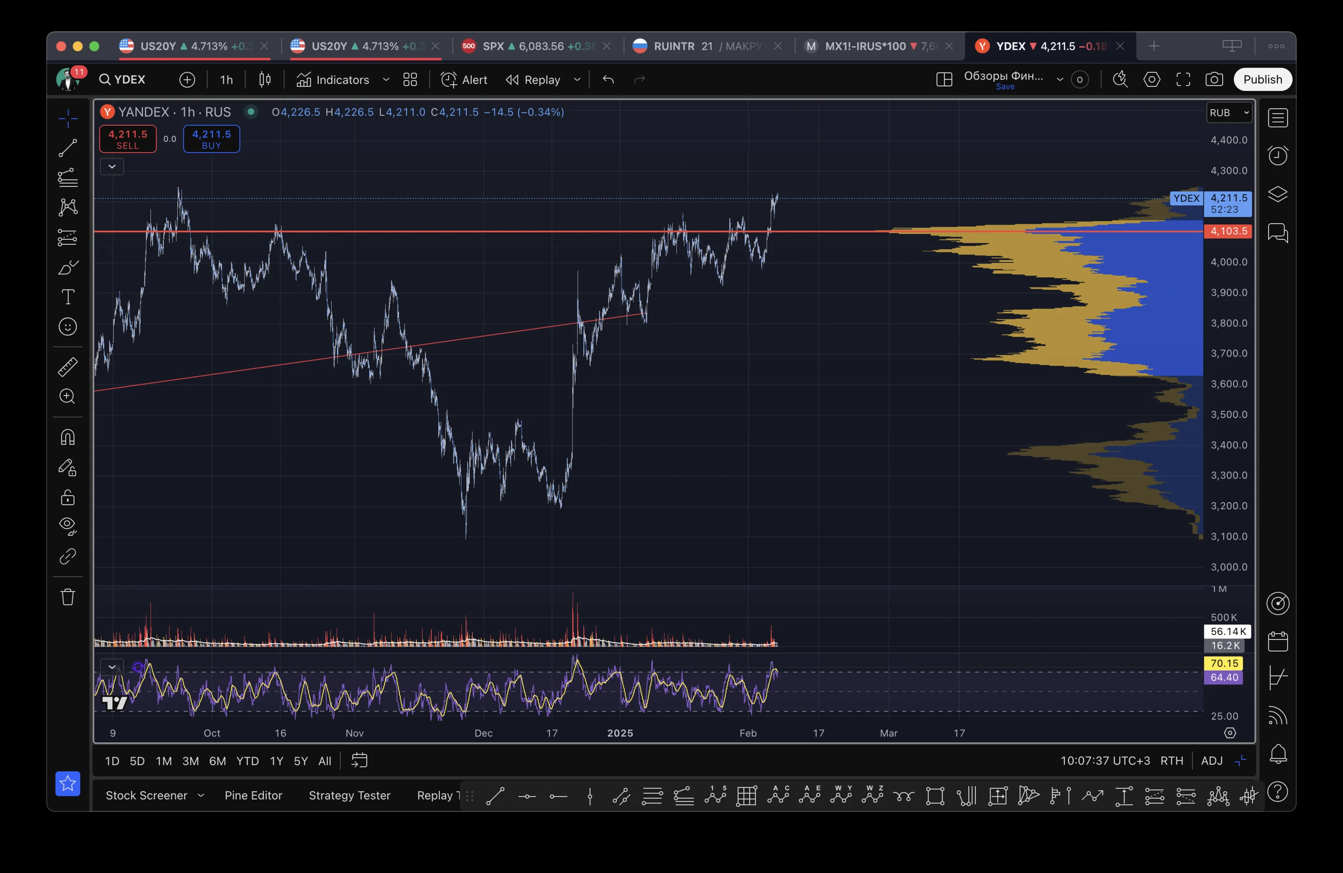Expand the Stock Screener dropdown chevron

(x=201, y=795)
